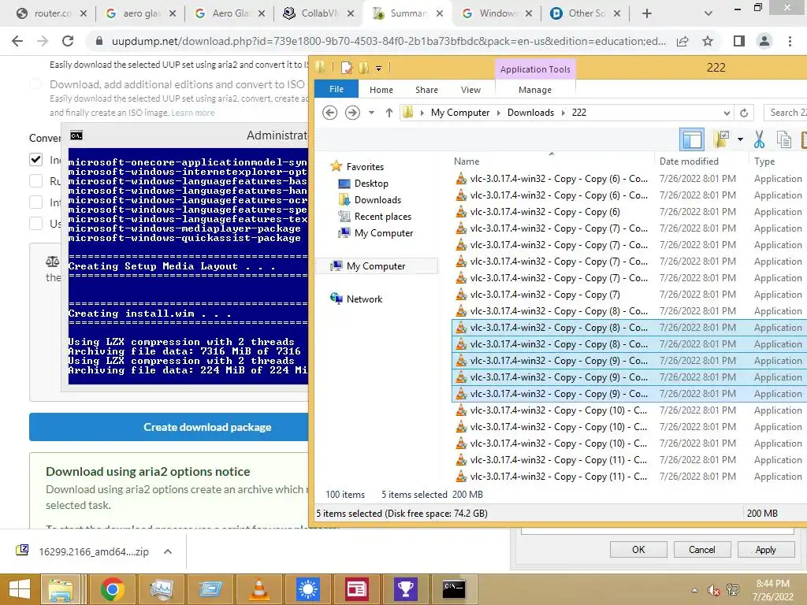This screenshot has width=807, height=605.
Task: Switch to the Share ribbon tab
Action: click(426, 90)
